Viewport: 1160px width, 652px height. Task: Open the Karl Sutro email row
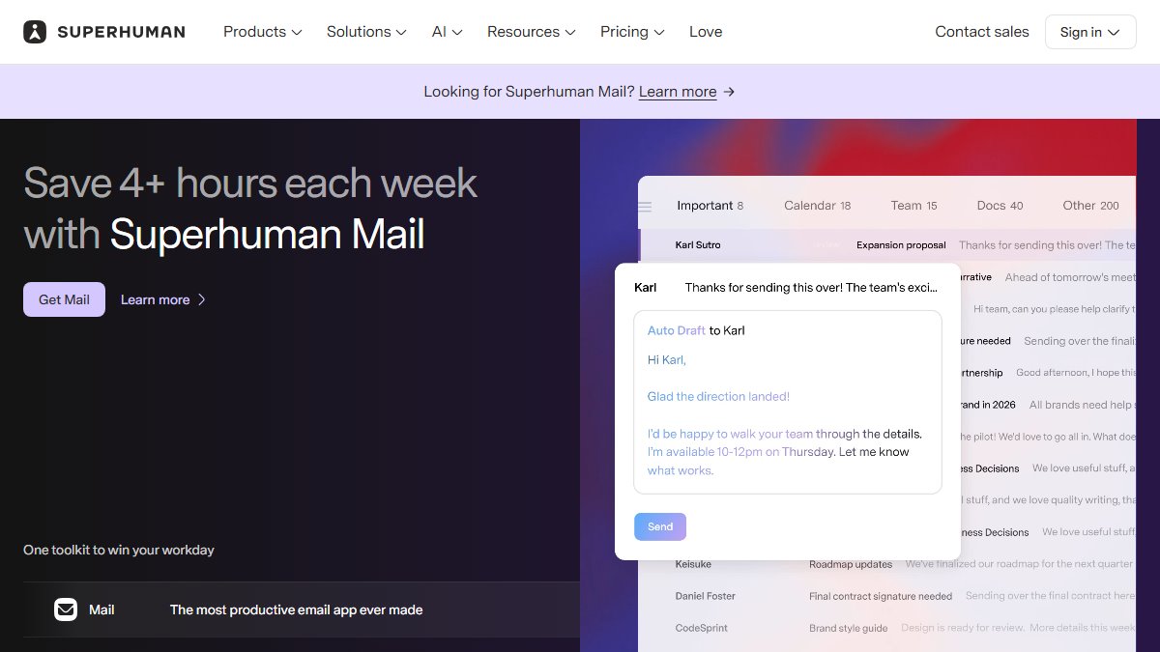tap(887, 245)
